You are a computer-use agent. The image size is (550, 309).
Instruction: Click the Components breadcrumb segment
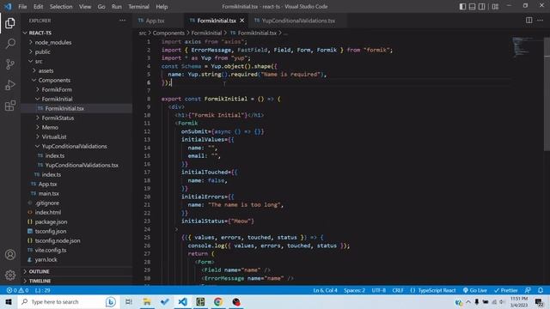pos(168,33)
